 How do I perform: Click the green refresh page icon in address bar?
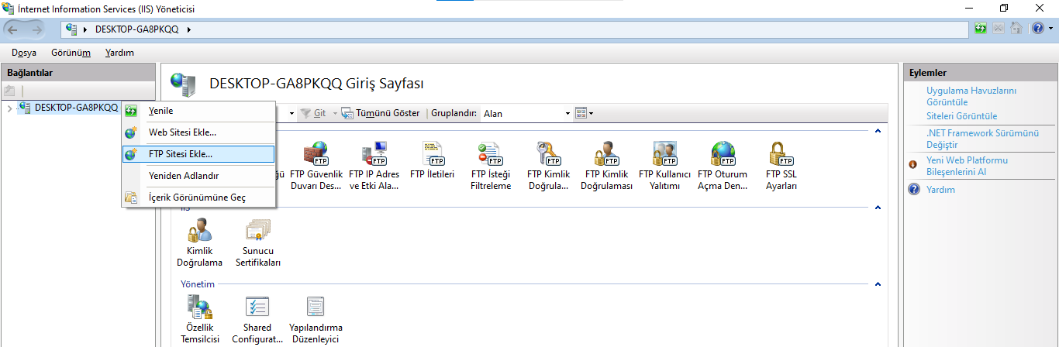(982, 29)
